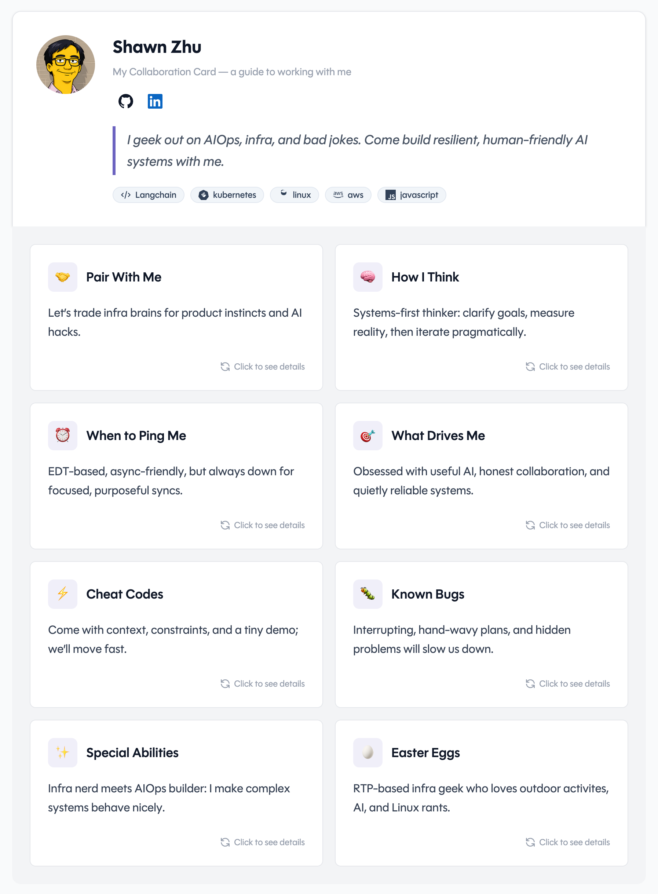Click the Easter Eggs card title
This screenshot has height=894, width=658.
point(425,752)
